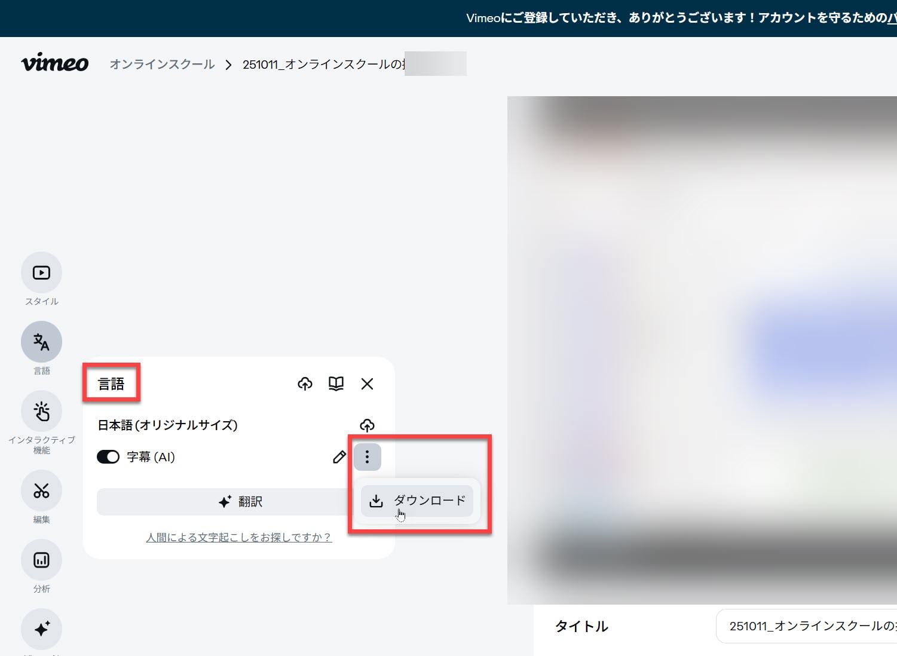897x656 pixels.
Task: Select the 言語 (Language) sidebar icon
Action: coord(41,342)
